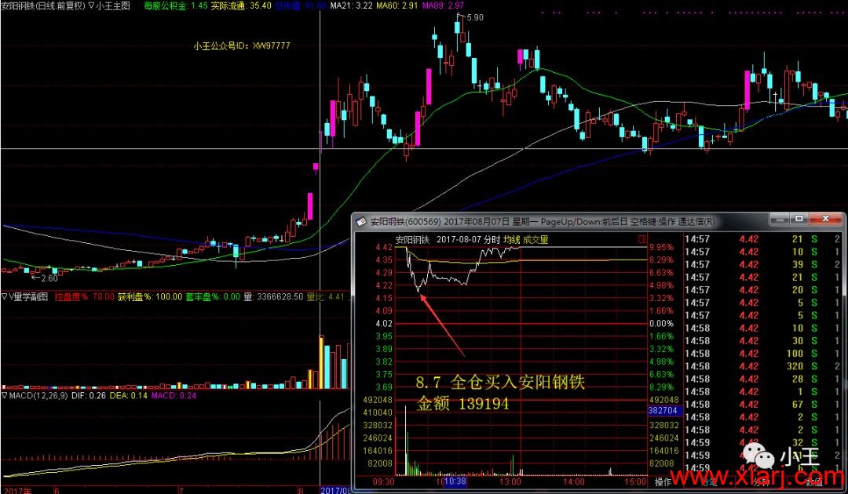
Task: Click the 控盘度%: 78.00 readout
Action: 84,296
